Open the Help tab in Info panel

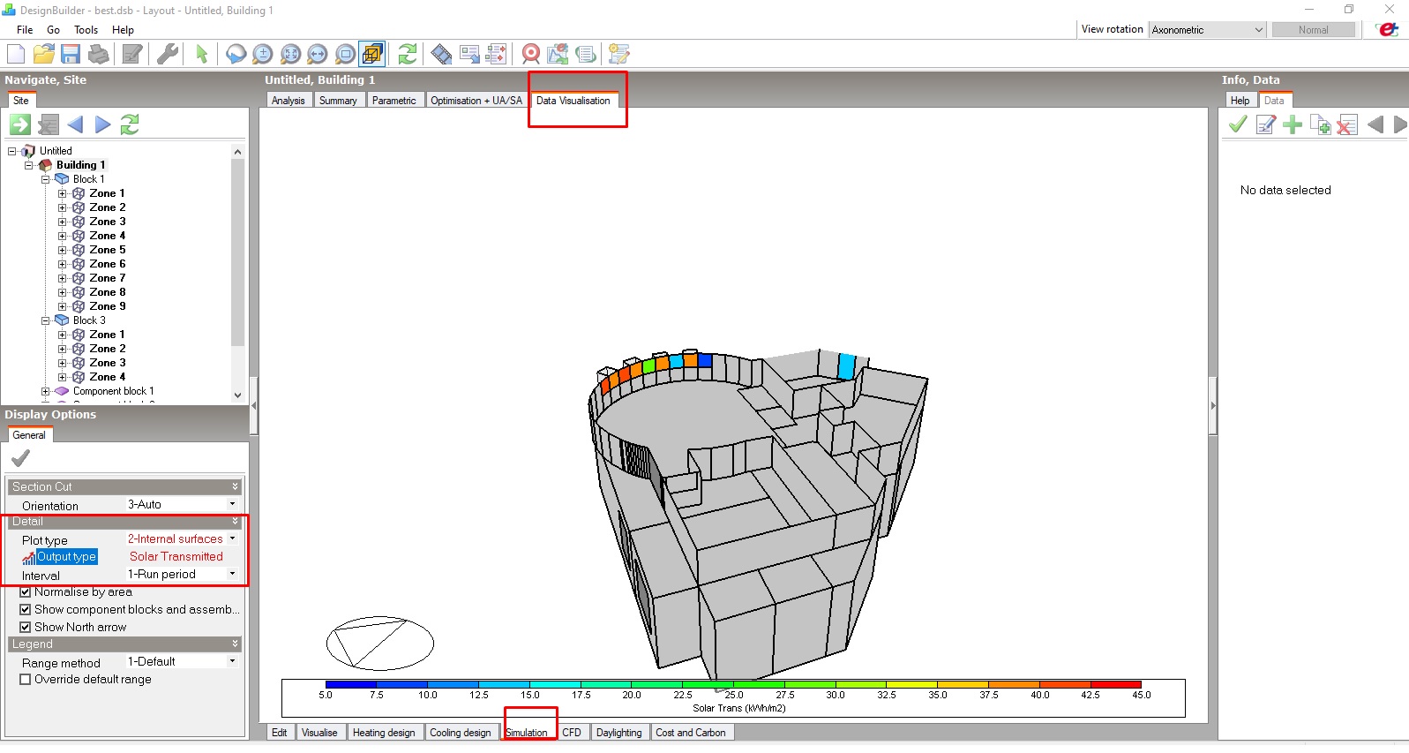pyautogui.click(x=1240, y=101)
